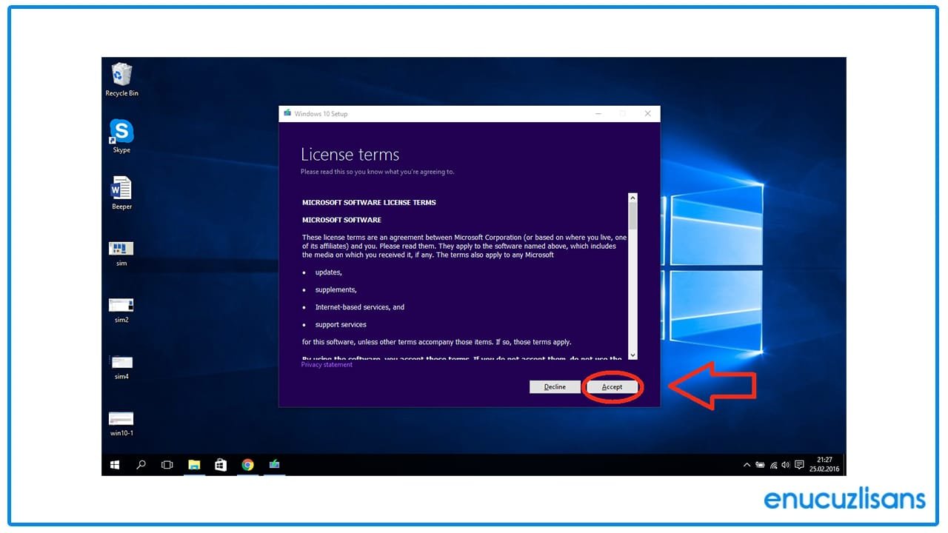Open the Action Center notifications icon
Viewport: 948px width, 533px height.
click(799, 465)
